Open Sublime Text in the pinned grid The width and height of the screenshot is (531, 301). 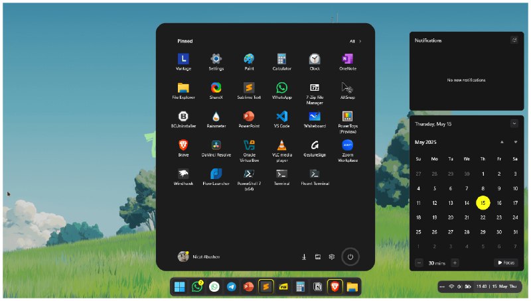249,91
